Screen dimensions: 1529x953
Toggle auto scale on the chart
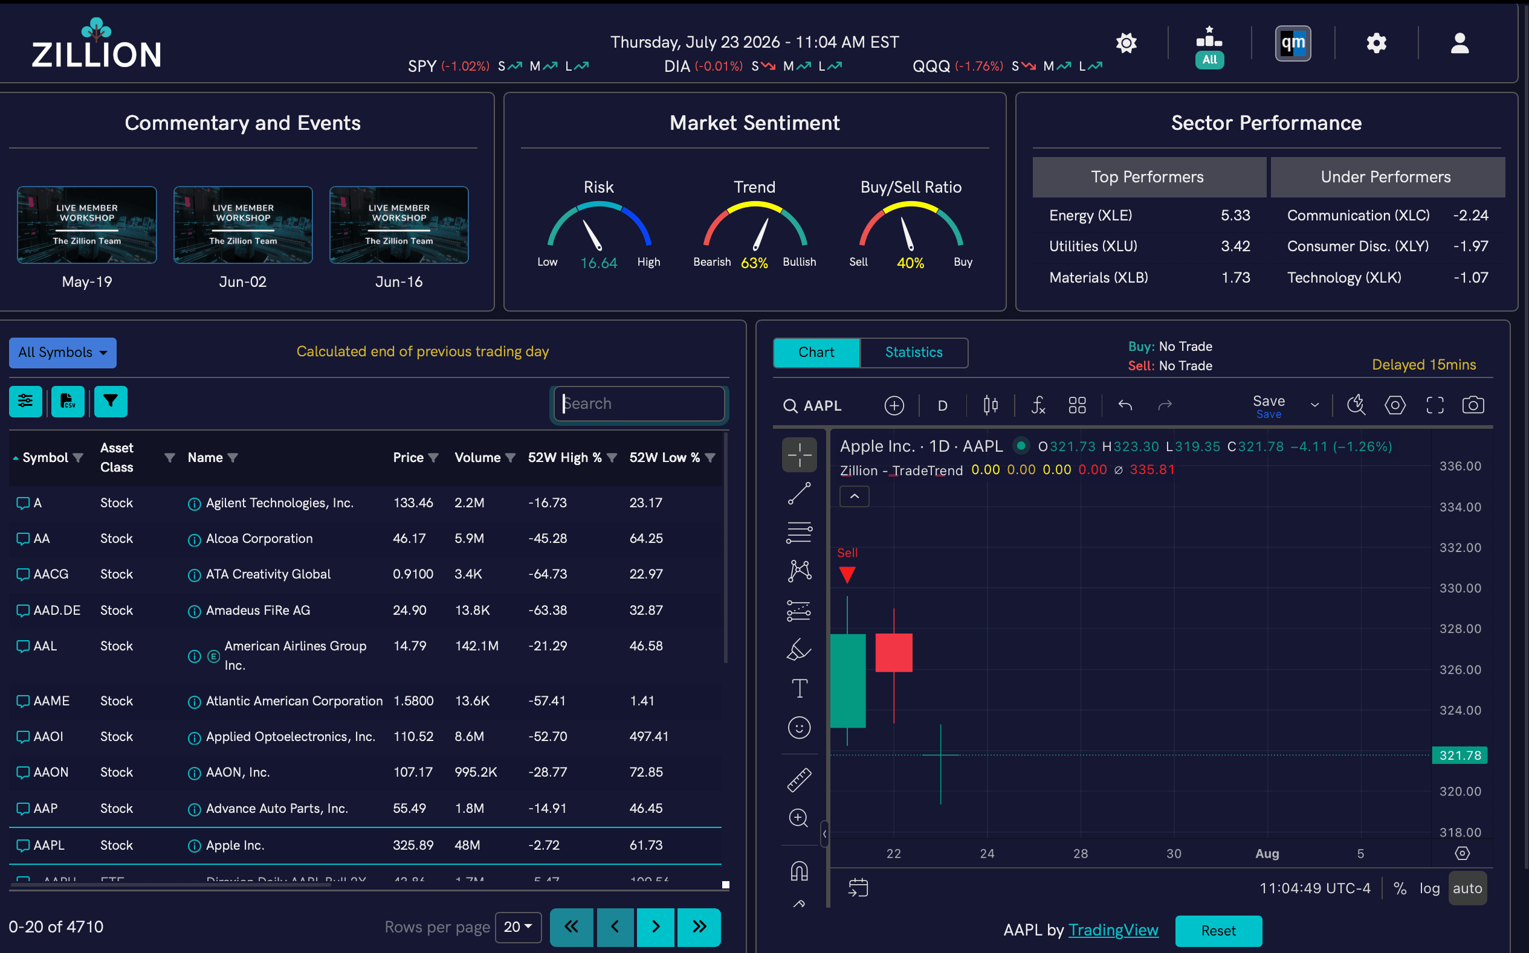point(1467,888)
